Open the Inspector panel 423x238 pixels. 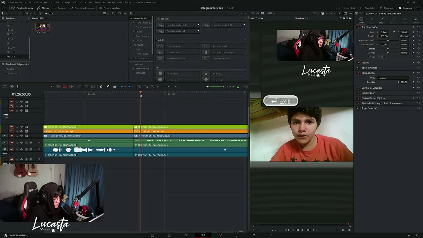pyautogui.click(x=405, y=8)
